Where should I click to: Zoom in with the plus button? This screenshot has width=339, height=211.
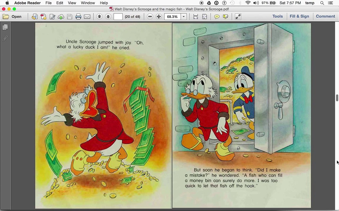[159, 16]
